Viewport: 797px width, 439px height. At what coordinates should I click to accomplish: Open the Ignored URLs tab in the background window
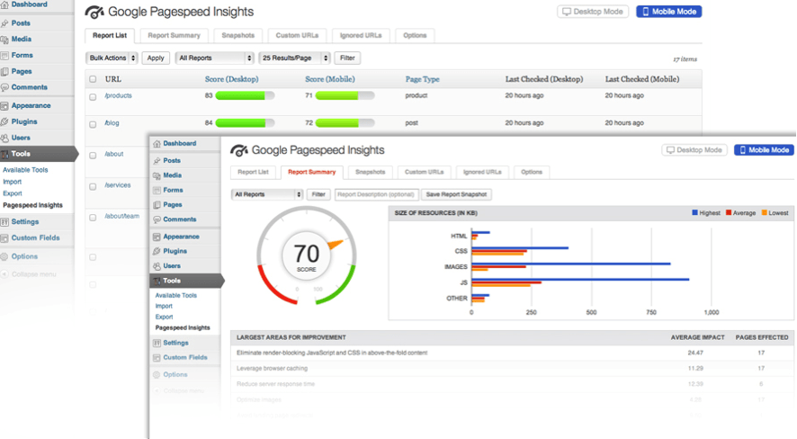click(361, 36)
